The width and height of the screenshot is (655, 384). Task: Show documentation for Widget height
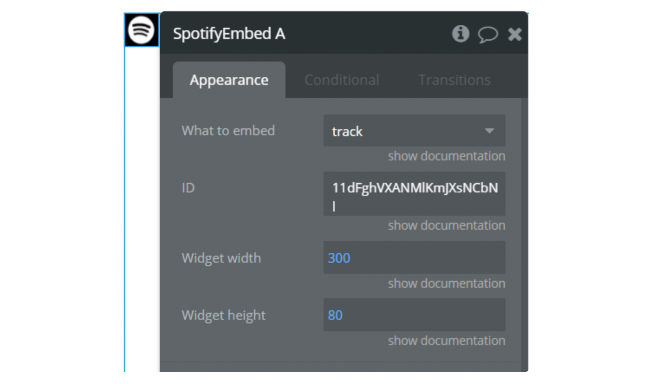pos(446,341)
